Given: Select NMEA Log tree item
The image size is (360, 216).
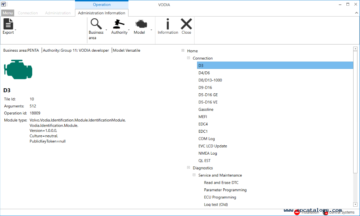Looking at the screenshot, I should (x=207, y=153).
